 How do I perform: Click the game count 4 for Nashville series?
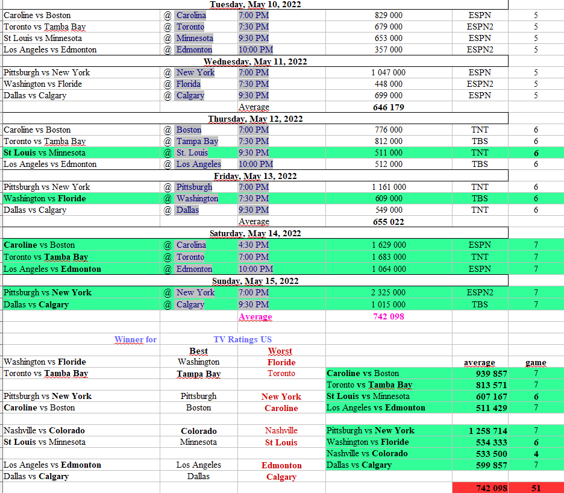click(x=536, y=454)
